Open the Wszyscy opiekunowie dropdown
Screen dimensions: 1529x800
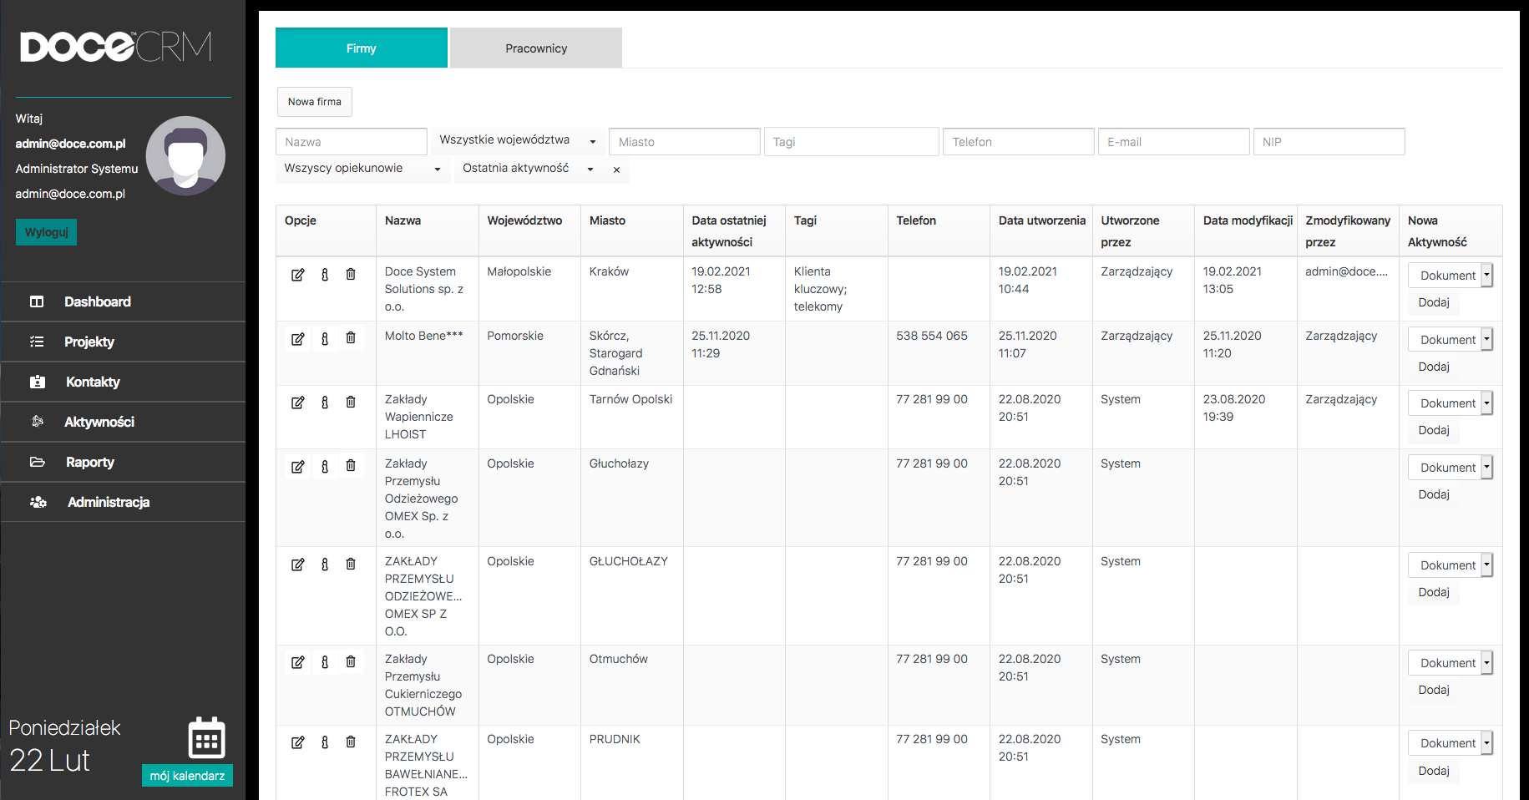point(362,169)
